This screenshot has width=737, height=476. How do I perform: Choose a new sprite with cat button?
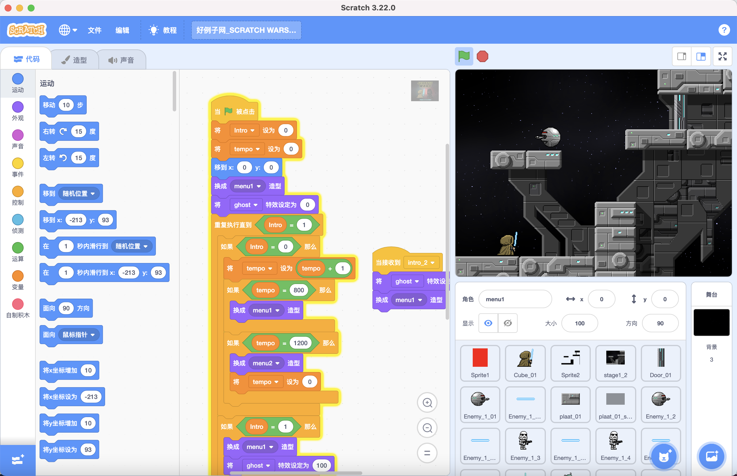[663, 456]
